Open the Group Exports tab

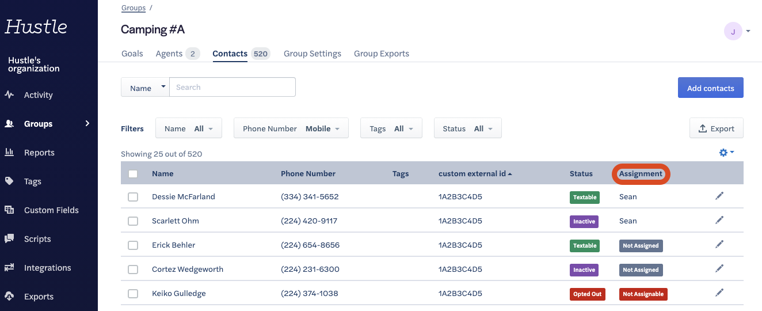382,54
